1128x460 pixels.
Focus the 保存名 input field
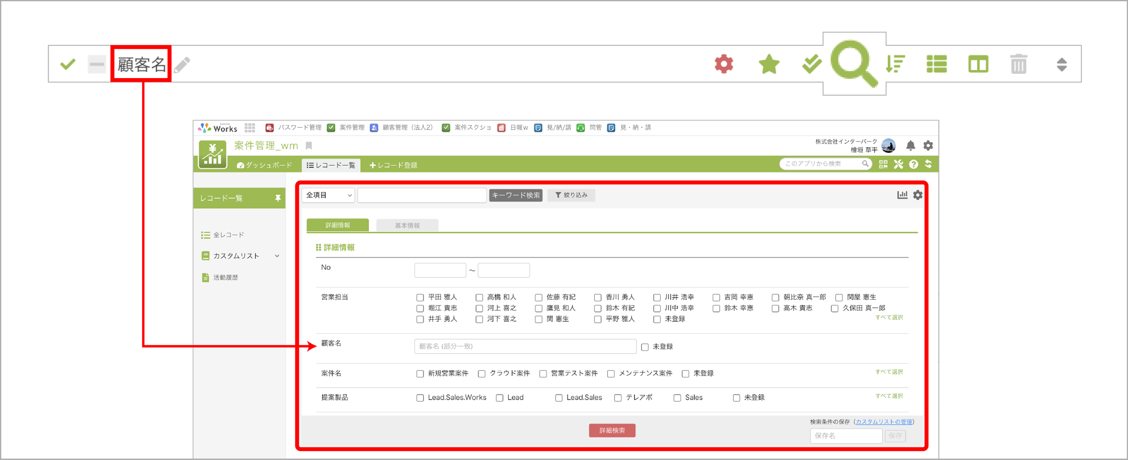point(846,436)
